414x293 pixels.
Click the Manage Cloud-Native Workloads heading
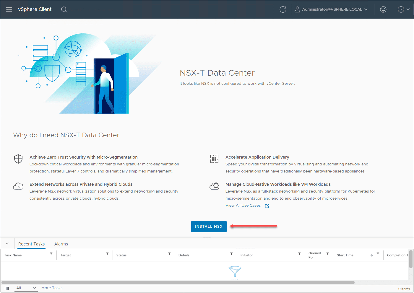[x=278, y=184]
